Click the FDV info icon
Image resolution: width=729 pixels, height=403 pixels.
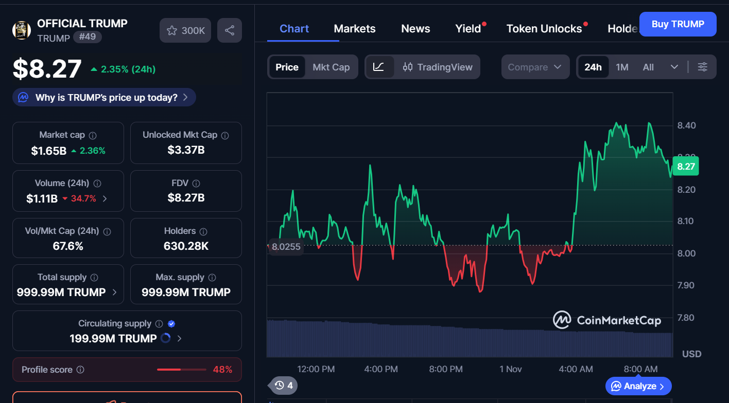coord(196,184)
